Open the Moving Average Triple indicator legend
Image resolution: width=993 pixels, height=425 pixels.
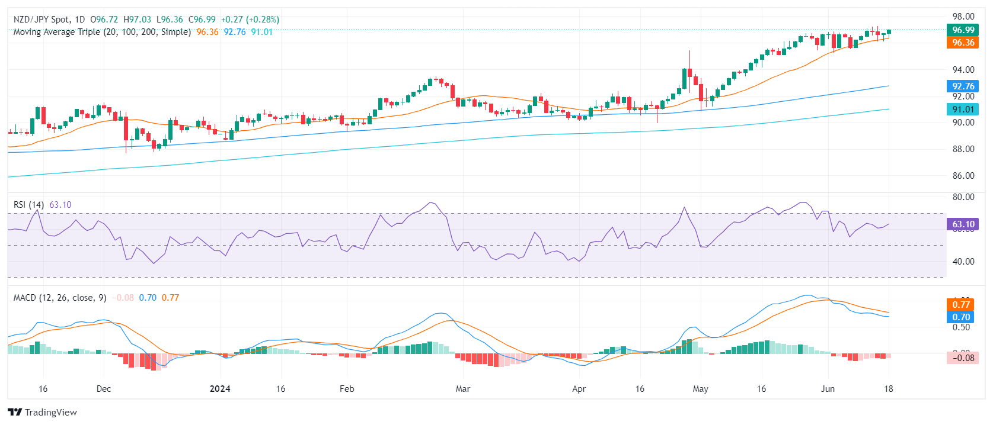[x=102, y=32]
